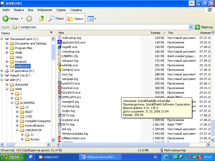Select the BILET folder in tree

point(29,112)
